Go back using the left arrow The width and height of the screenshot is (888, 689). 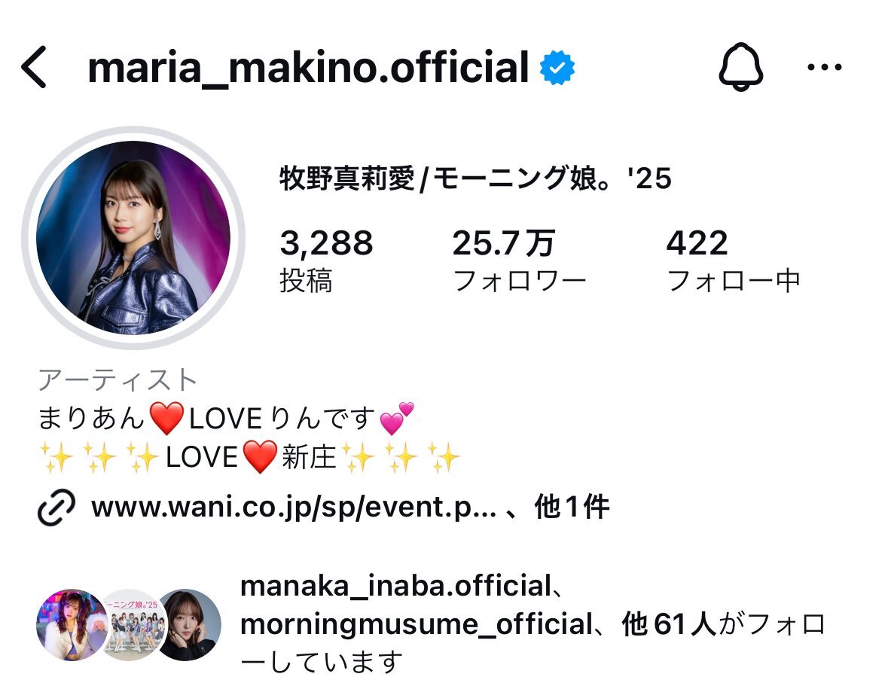coord(34,67)
